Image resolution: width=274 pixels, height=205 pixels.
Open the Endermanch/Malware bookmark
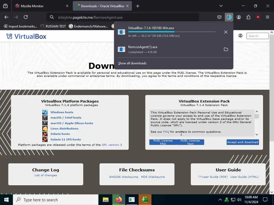(88, 26)
